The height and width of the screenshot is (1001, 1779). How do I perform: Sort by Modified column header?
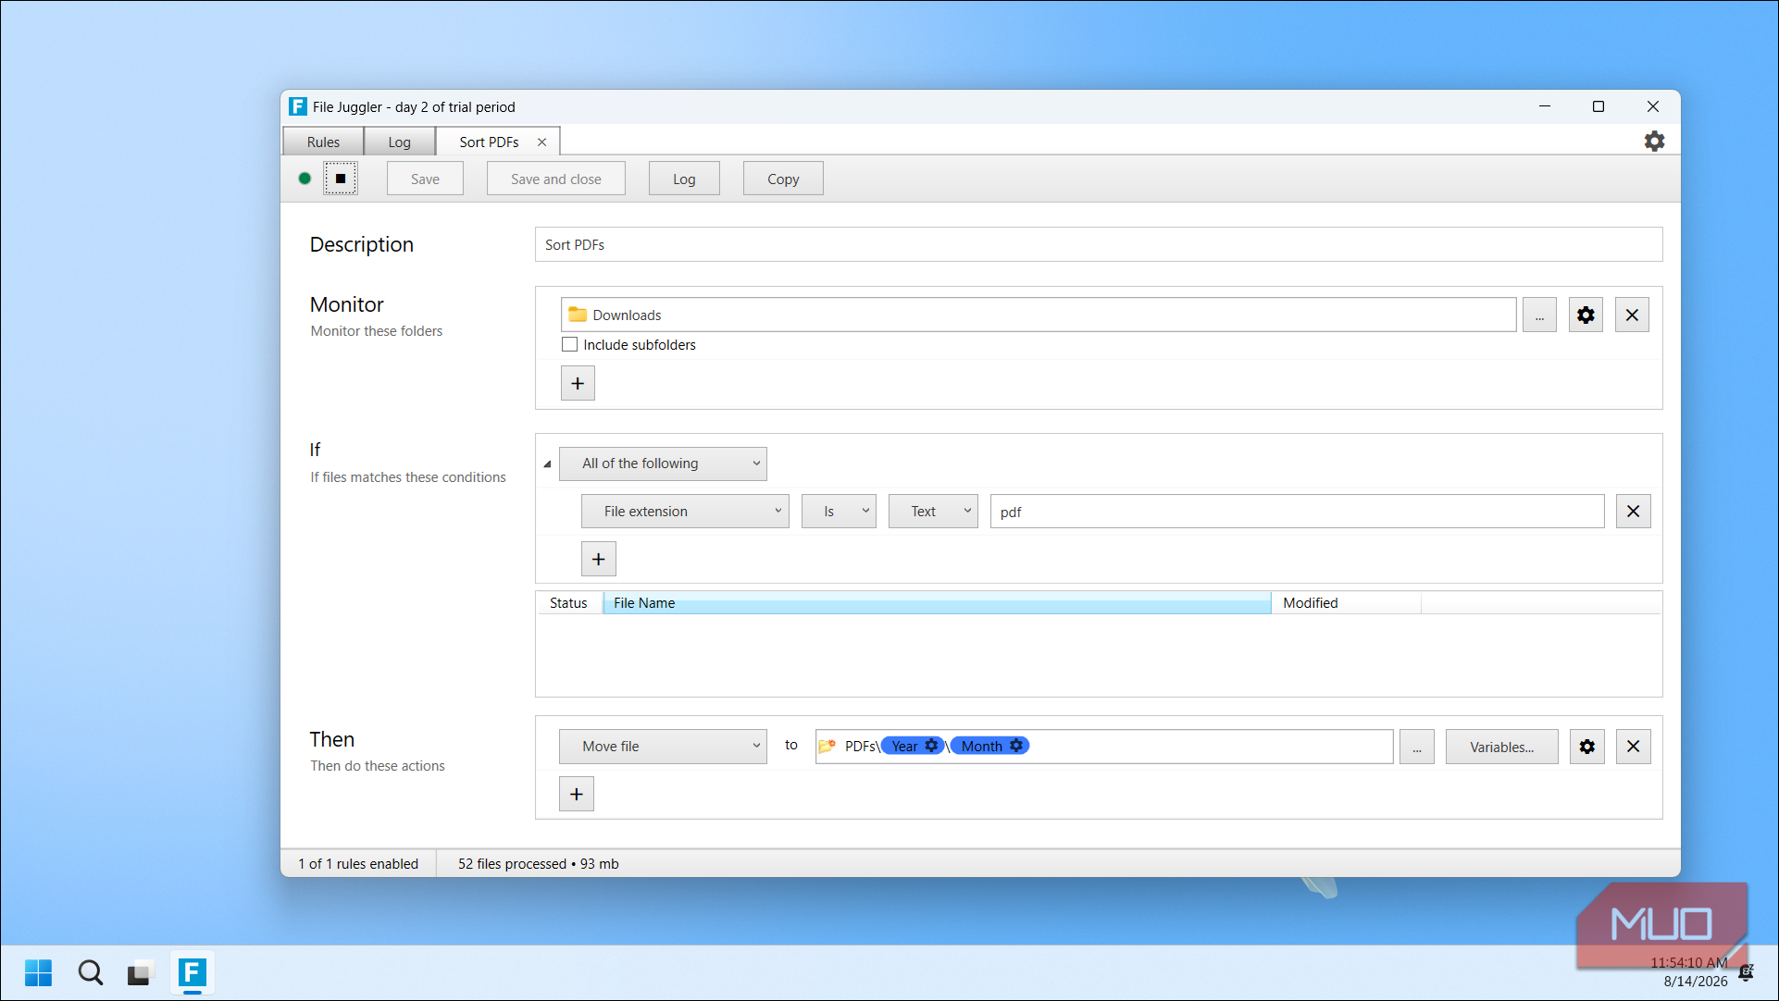click(1346, 603)
